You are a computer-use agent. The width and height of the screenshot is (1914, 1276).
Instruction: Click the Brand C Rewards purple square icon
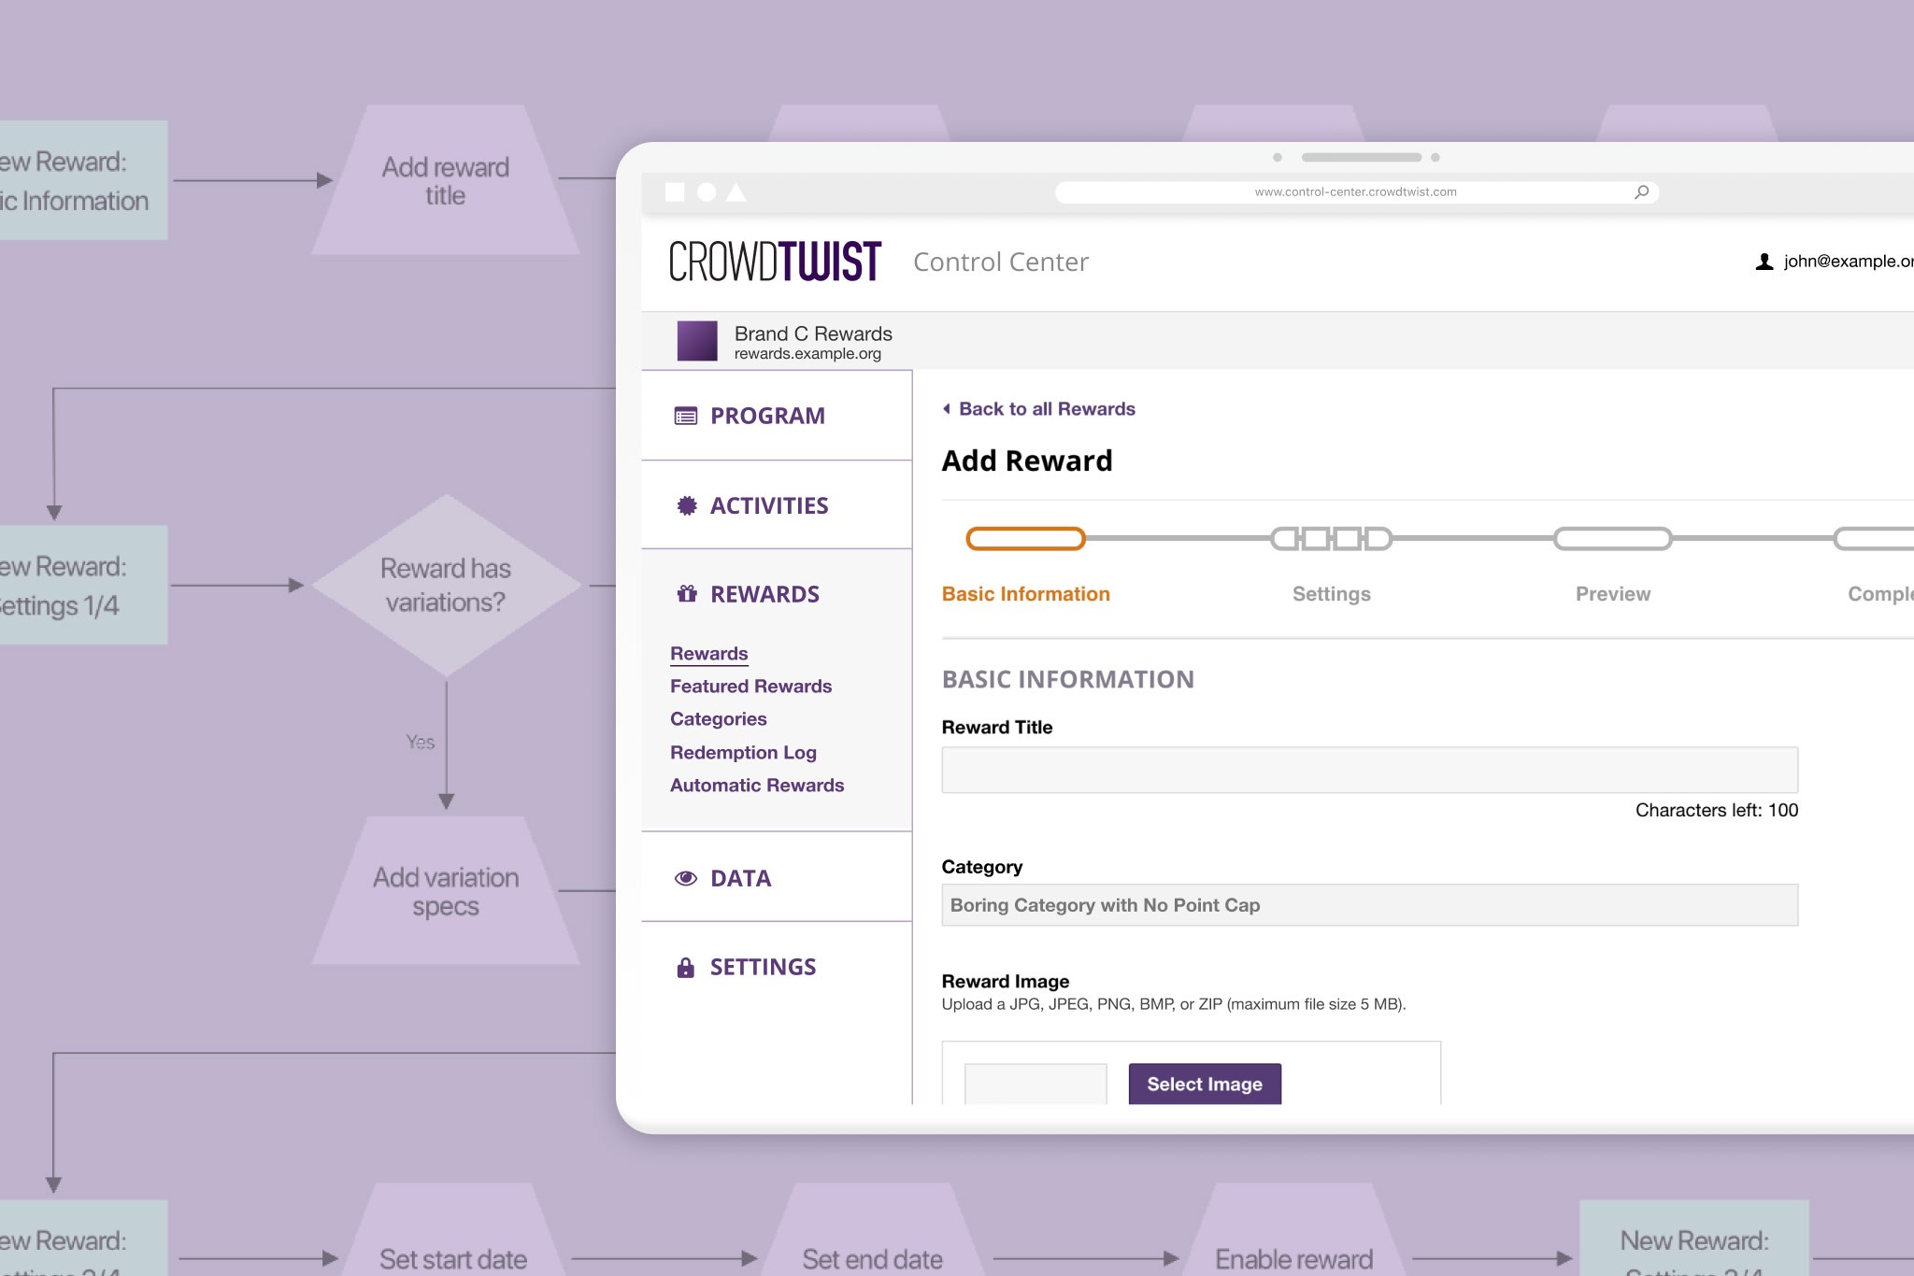coord(696,342)
